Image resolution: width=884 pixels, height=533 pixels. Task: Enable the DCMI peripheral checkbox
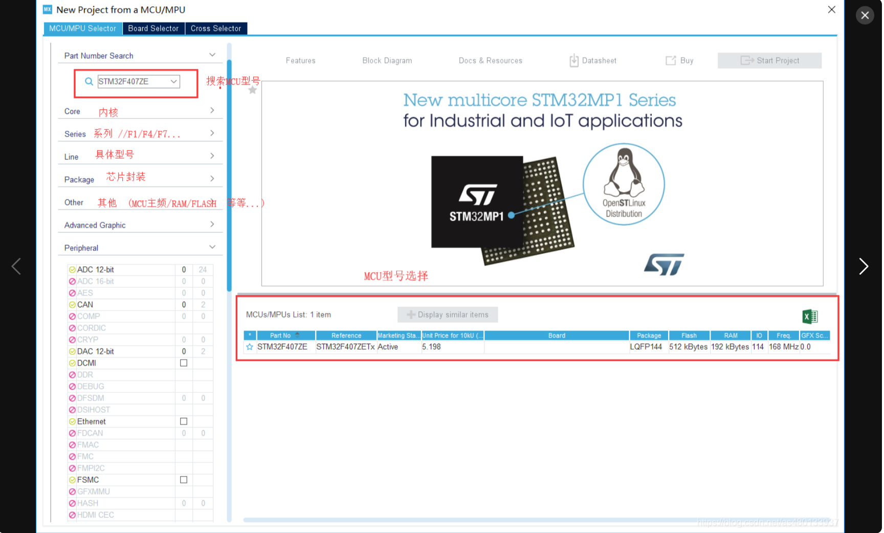point(184,363)
